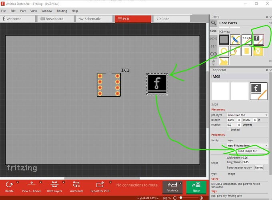Open View from Above options arrow

click(x=40, y=182)
